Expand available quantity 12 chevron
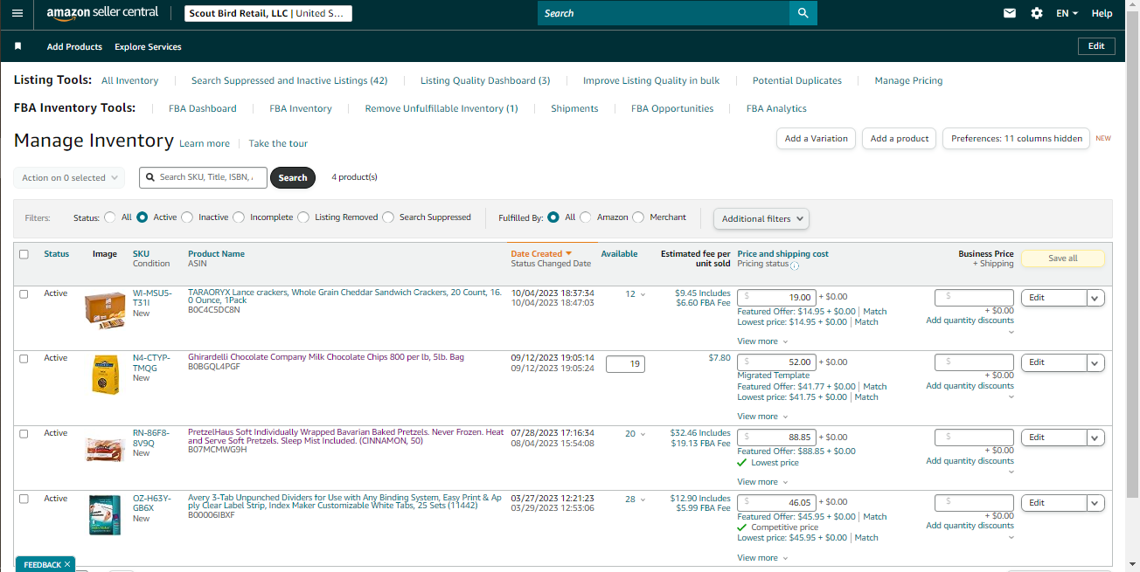 [x=643, y=294]
